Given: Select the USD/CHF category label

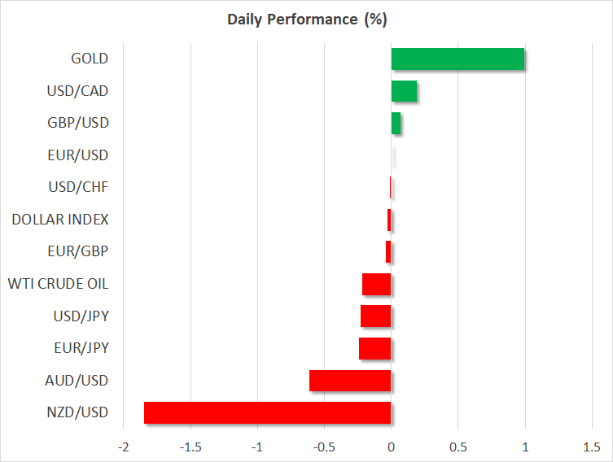Looking at the screenshot, I should [x=78, y=188].
